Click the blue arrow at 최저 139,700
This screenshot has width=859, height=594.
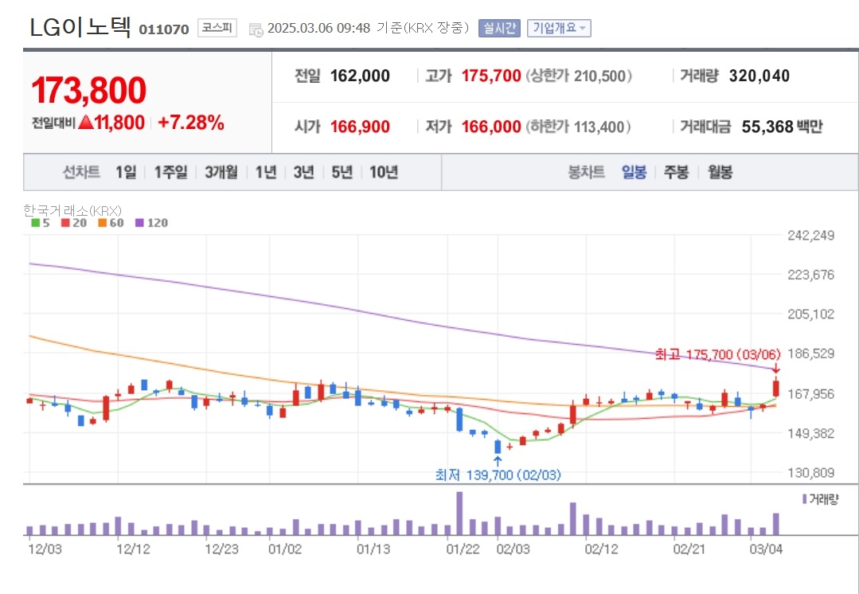498,460
